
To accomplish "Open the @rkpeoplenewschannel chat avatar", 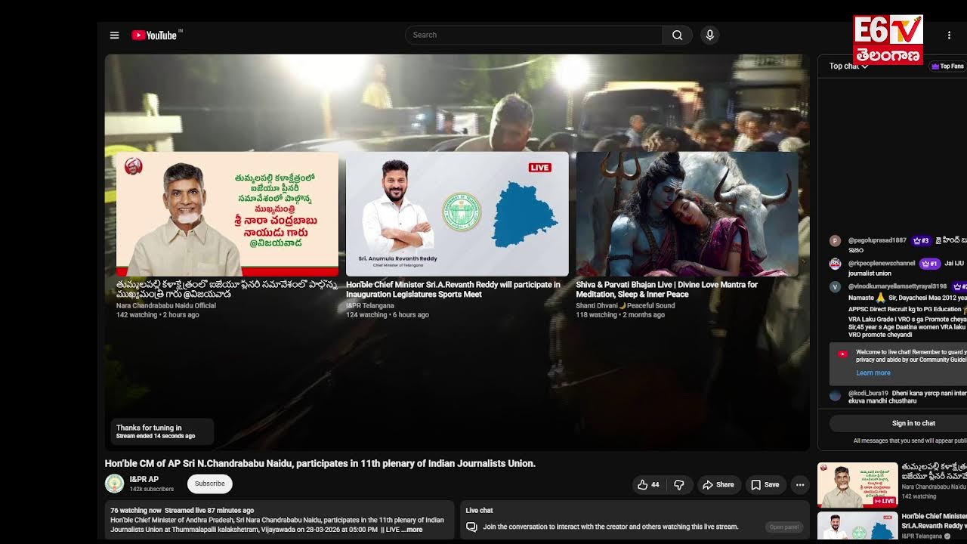I will click(x=835, y=264).
